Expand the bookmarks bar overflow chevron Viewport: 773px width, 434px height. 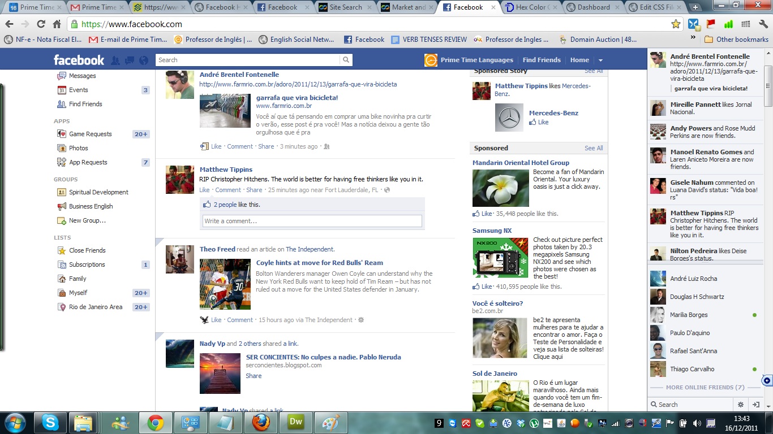tap(693, 37)
